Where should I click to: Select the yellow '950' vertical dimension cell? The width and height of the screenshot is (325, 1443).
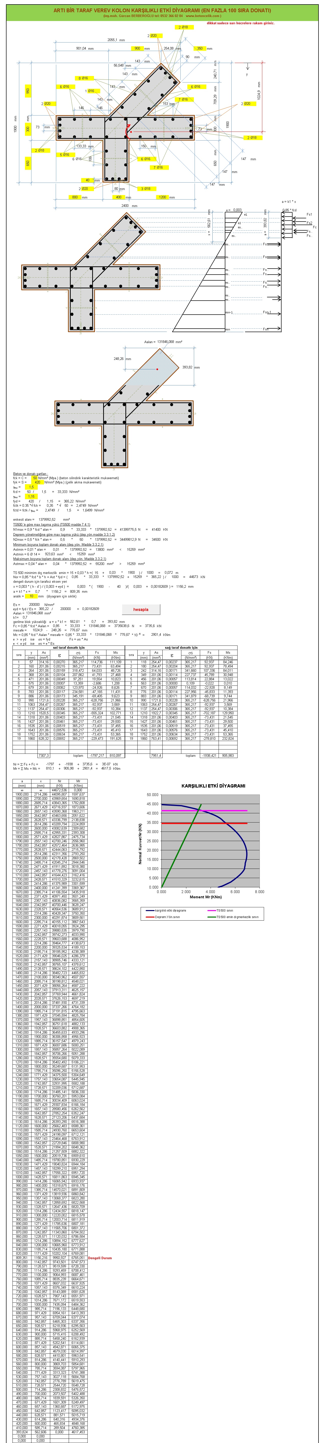pos(28,91)
